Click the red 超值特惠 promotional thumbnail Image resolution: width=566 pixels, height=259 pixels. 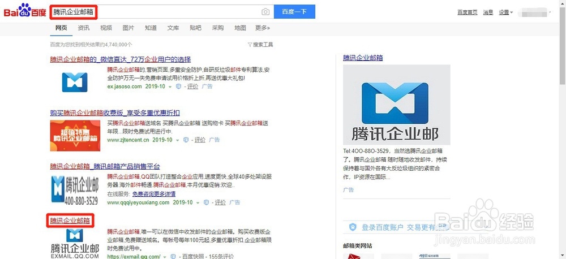75,135
